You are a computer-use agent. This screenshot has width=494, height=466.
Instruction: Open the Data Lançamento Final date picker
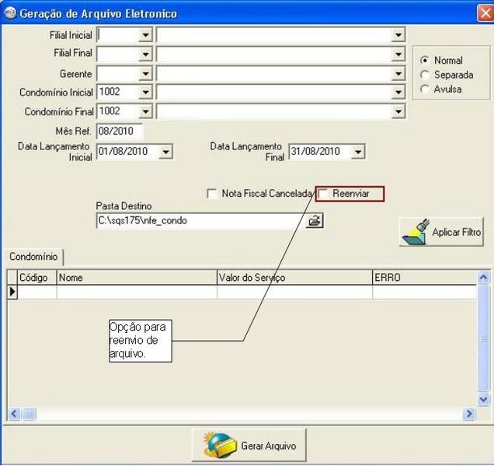coord(357,151)
